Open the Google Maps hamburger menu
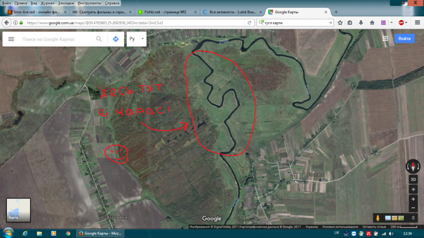This screenshot has width=424, height=238. [x=11, y=39]
